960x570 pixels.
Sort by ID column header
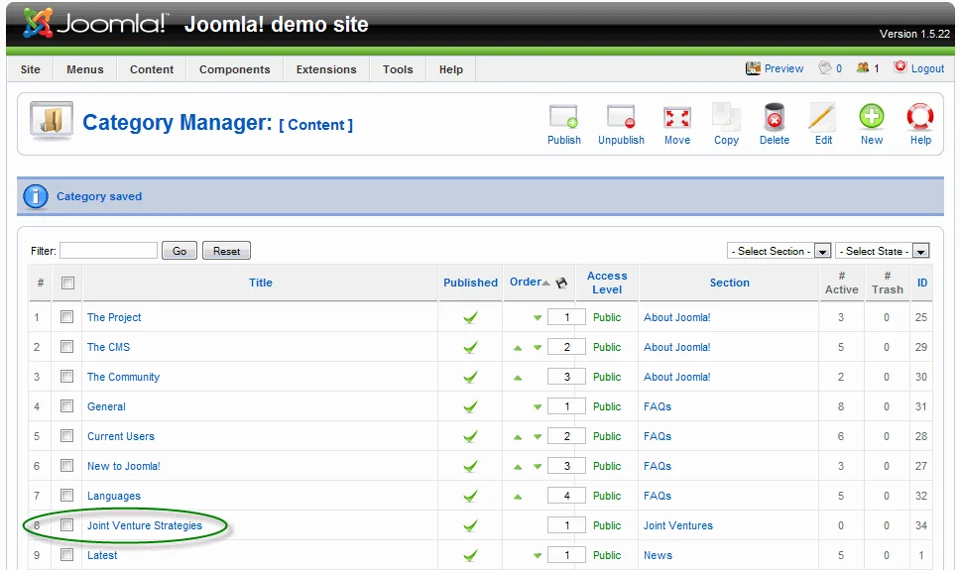point(922,283)
